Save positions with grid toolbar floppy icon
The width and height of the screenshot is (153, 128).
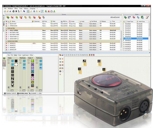[x=62, y=55]
